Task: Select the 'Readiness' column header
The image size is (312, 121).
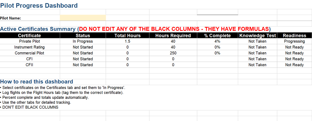Action: [x=294, y=35]
